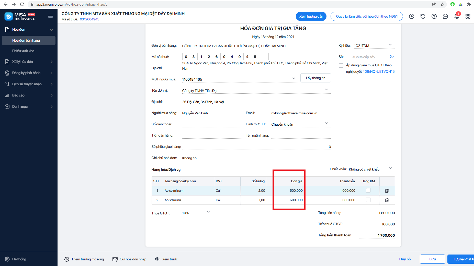Open Báo cáo menu
The width and height of the screenshot is (474, 266).
pos(29,95)
